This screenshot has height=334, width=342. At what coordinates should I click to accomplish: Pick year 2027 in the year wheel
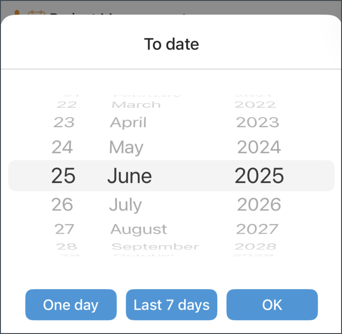pos(257,229)
